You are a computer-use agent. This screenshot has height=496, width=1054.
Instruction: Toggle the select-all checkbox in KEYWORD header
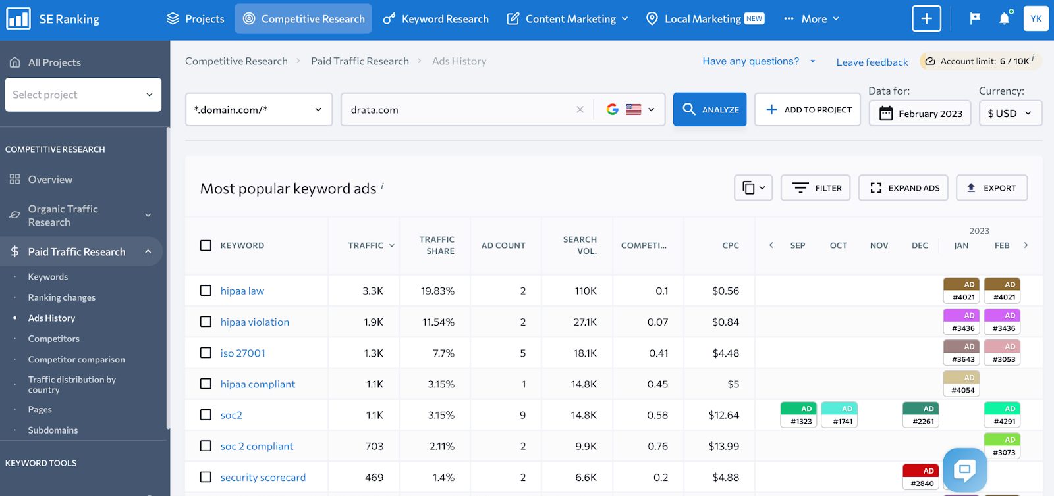pyautogui.click(x=206, y=245)
